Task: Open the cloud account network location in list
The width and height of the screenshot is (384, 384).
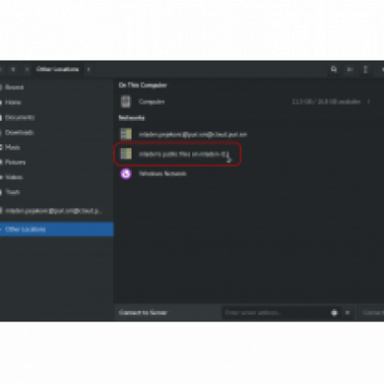Action: click(x=183, y=134)
